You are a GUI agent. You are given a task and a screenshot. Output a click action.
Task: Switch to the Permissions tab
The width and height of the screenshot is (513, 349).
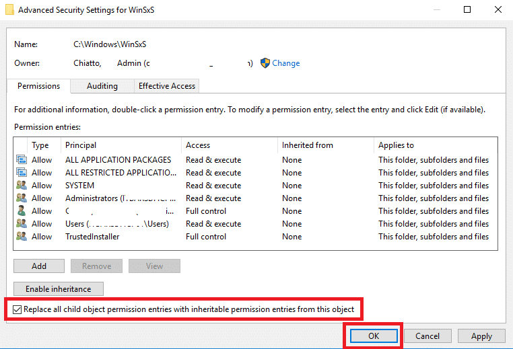click(x=38, y=86)
